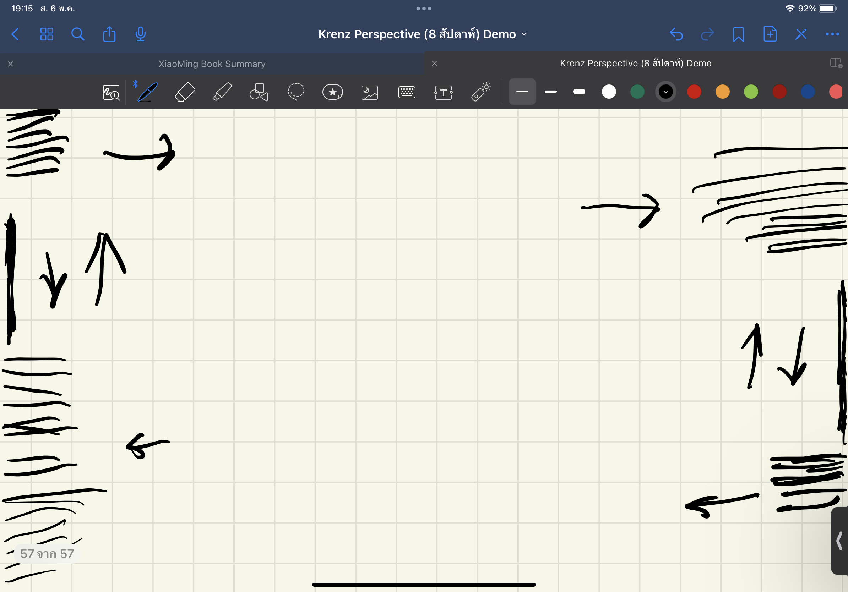Select the Laser pointer tool

480,92
